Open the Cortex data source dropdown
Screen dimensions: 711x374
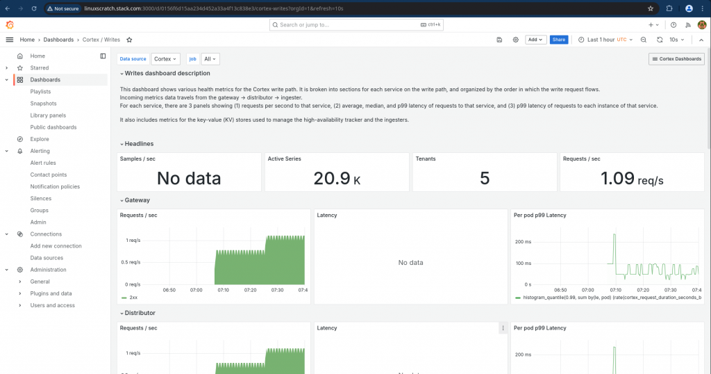165,59
